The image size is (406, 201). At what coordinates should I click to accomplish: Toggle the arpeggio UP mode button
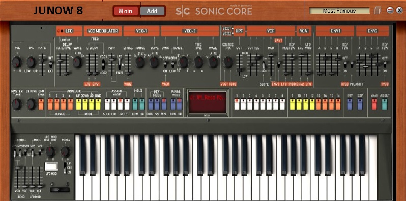78,105
